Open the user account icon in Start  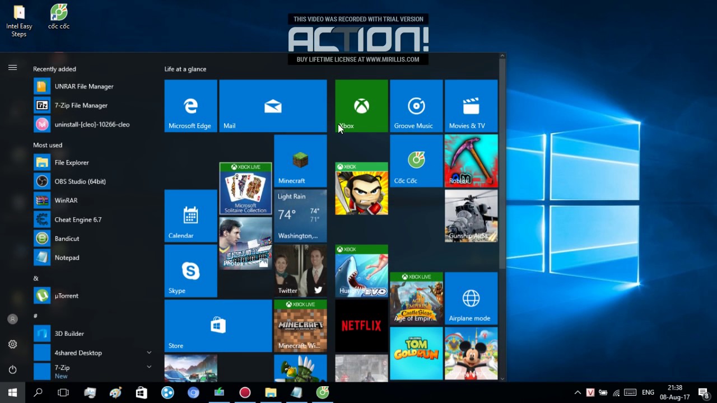12,319
